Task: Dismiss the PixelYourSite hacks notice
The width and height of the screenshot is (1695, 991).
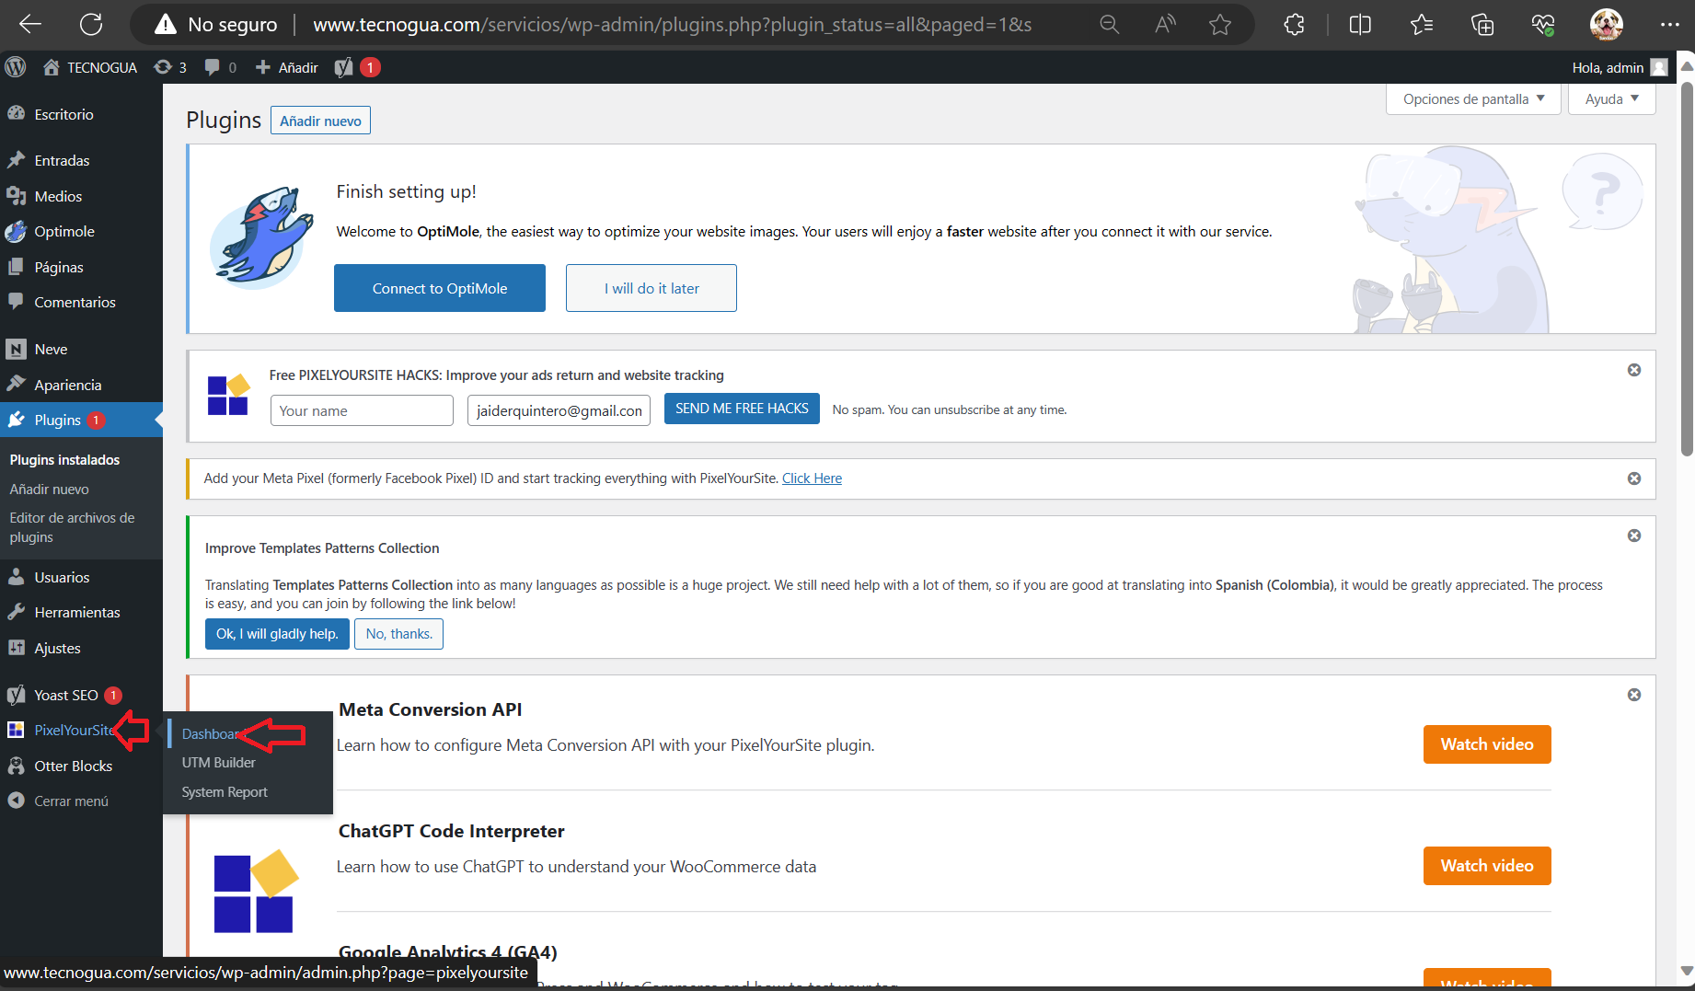Action: click(x=1634, y=370)
